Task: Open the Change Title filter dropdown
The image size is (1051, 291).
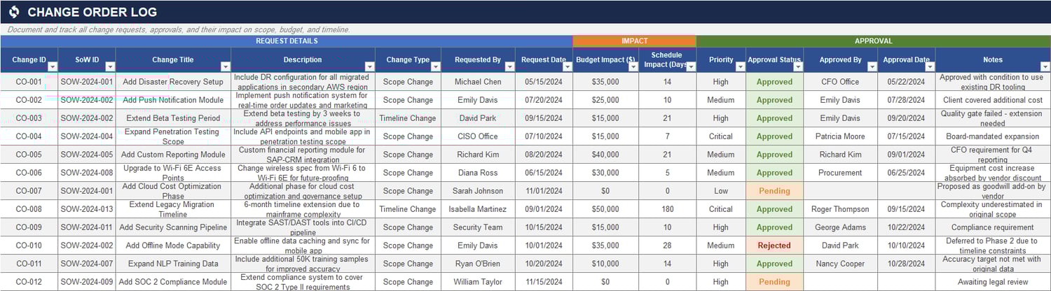Action: point(225,66)
